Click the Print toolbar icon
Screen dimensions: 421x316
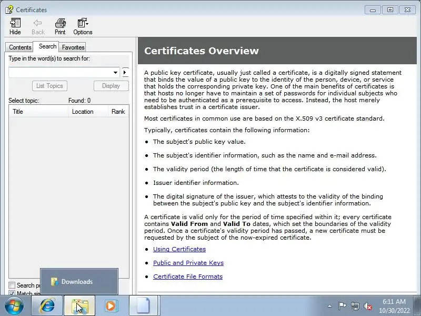pos(60,26)
